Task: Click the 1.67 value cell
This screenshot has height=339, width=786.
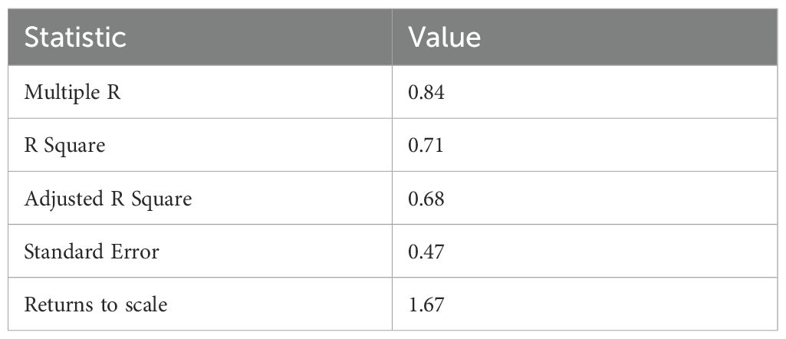Action: pos(427,304)
